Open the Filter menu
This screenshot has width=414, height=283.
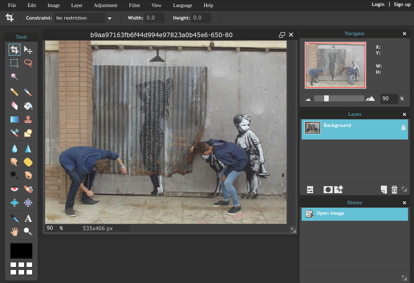[x=134, y=6]
